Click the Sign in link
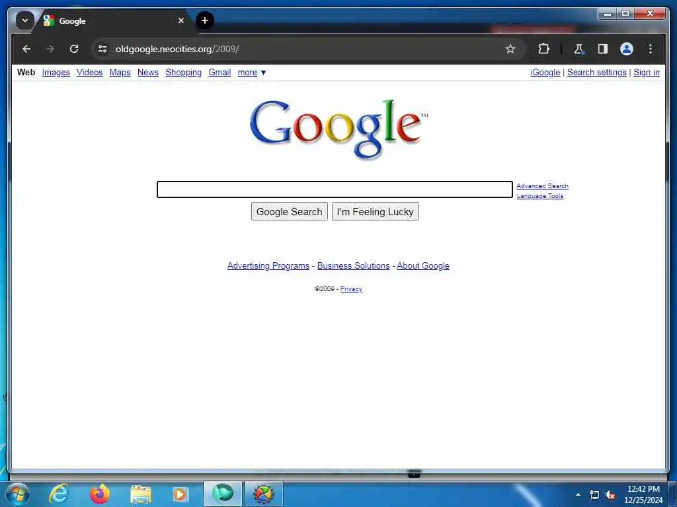The image size is (677, 507). 647,73
